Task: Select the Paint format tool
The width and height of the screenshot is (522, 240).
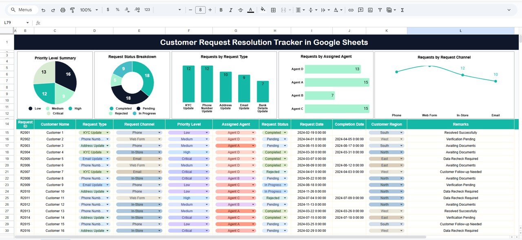Action: click(x=72, y=10)
